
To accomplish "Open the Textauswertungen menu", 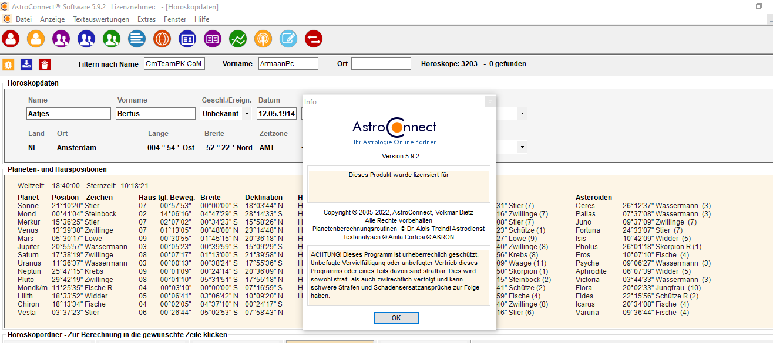I will tap(101, 19).
